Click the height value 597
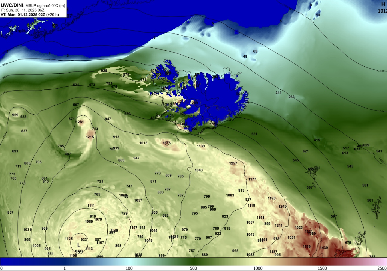The width and height of the screenshot is (387, 271). (x=334, y=216)
